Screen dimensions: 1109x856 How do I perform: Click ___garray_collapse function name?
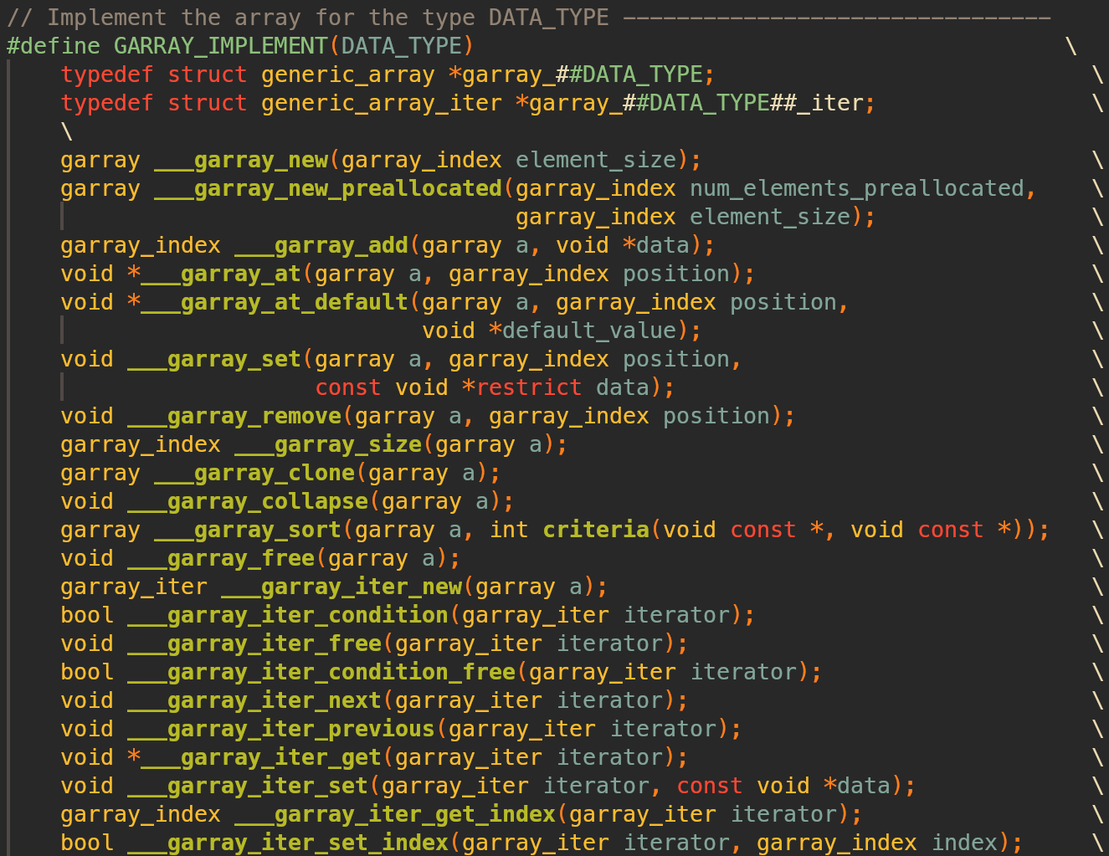click(x=248, y=501)
